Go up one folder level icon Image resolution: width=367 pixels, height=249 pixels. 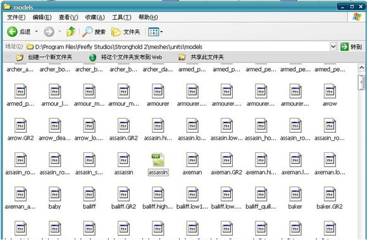point(71,32)
